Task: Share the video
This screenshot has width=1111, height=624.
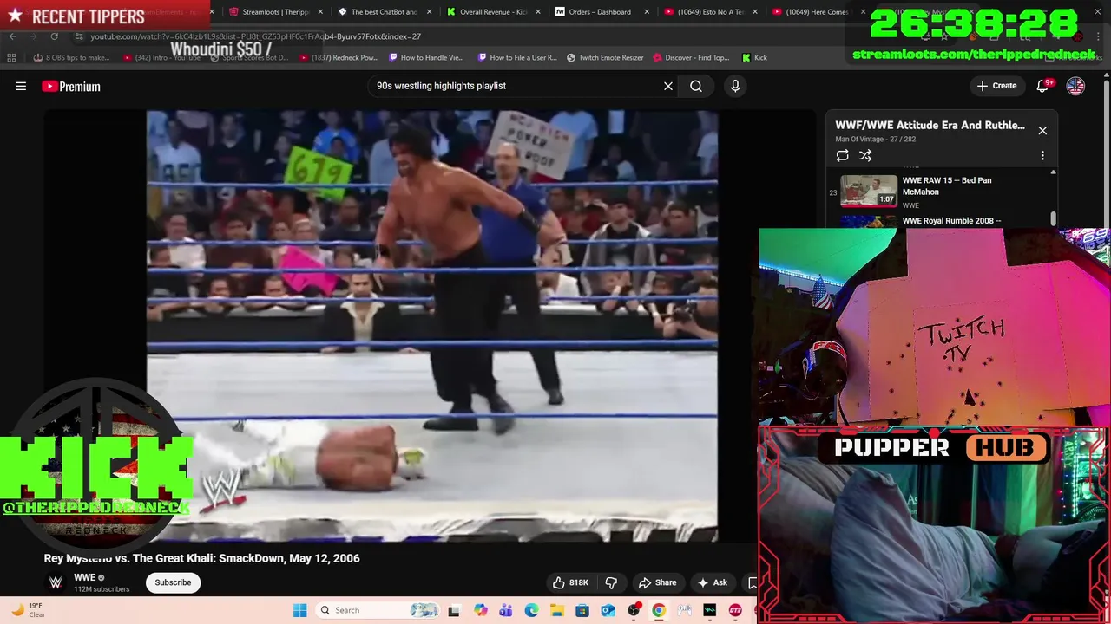Action: tap(657, 582)
